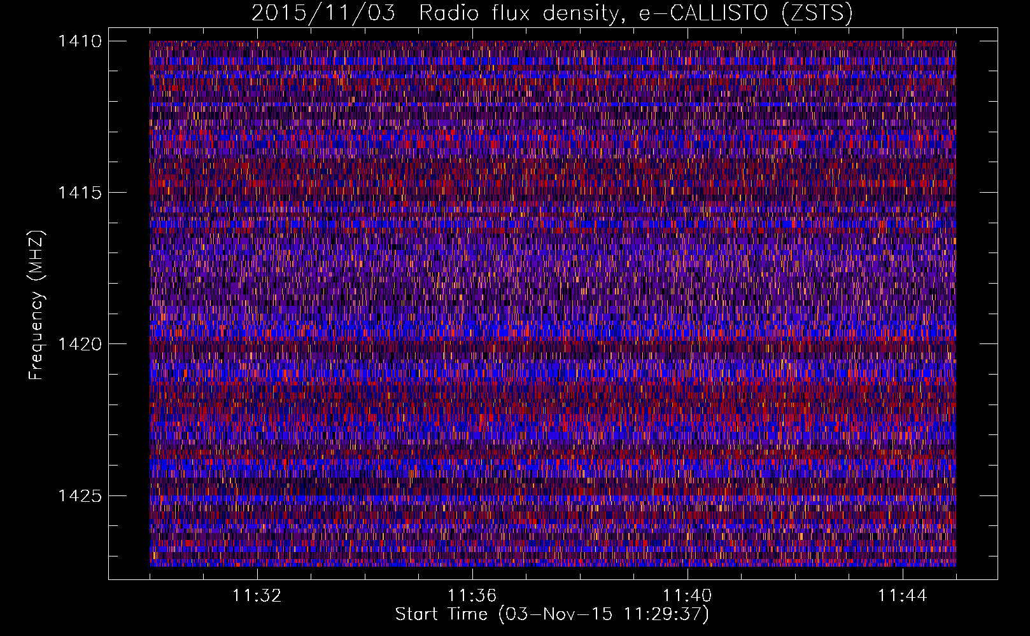
Task: Select the 1415 frequency tick label
Action: pyautogui.click(x=80, y=193)
